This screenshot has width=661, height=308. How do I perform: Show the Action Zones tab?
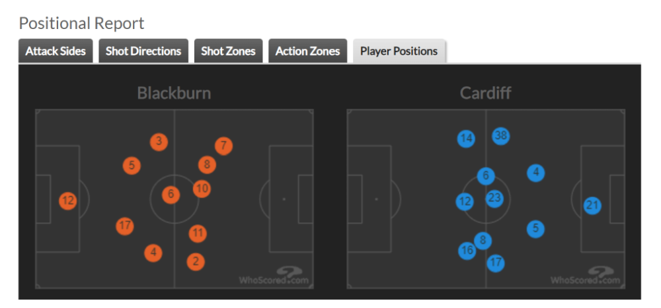307,51
